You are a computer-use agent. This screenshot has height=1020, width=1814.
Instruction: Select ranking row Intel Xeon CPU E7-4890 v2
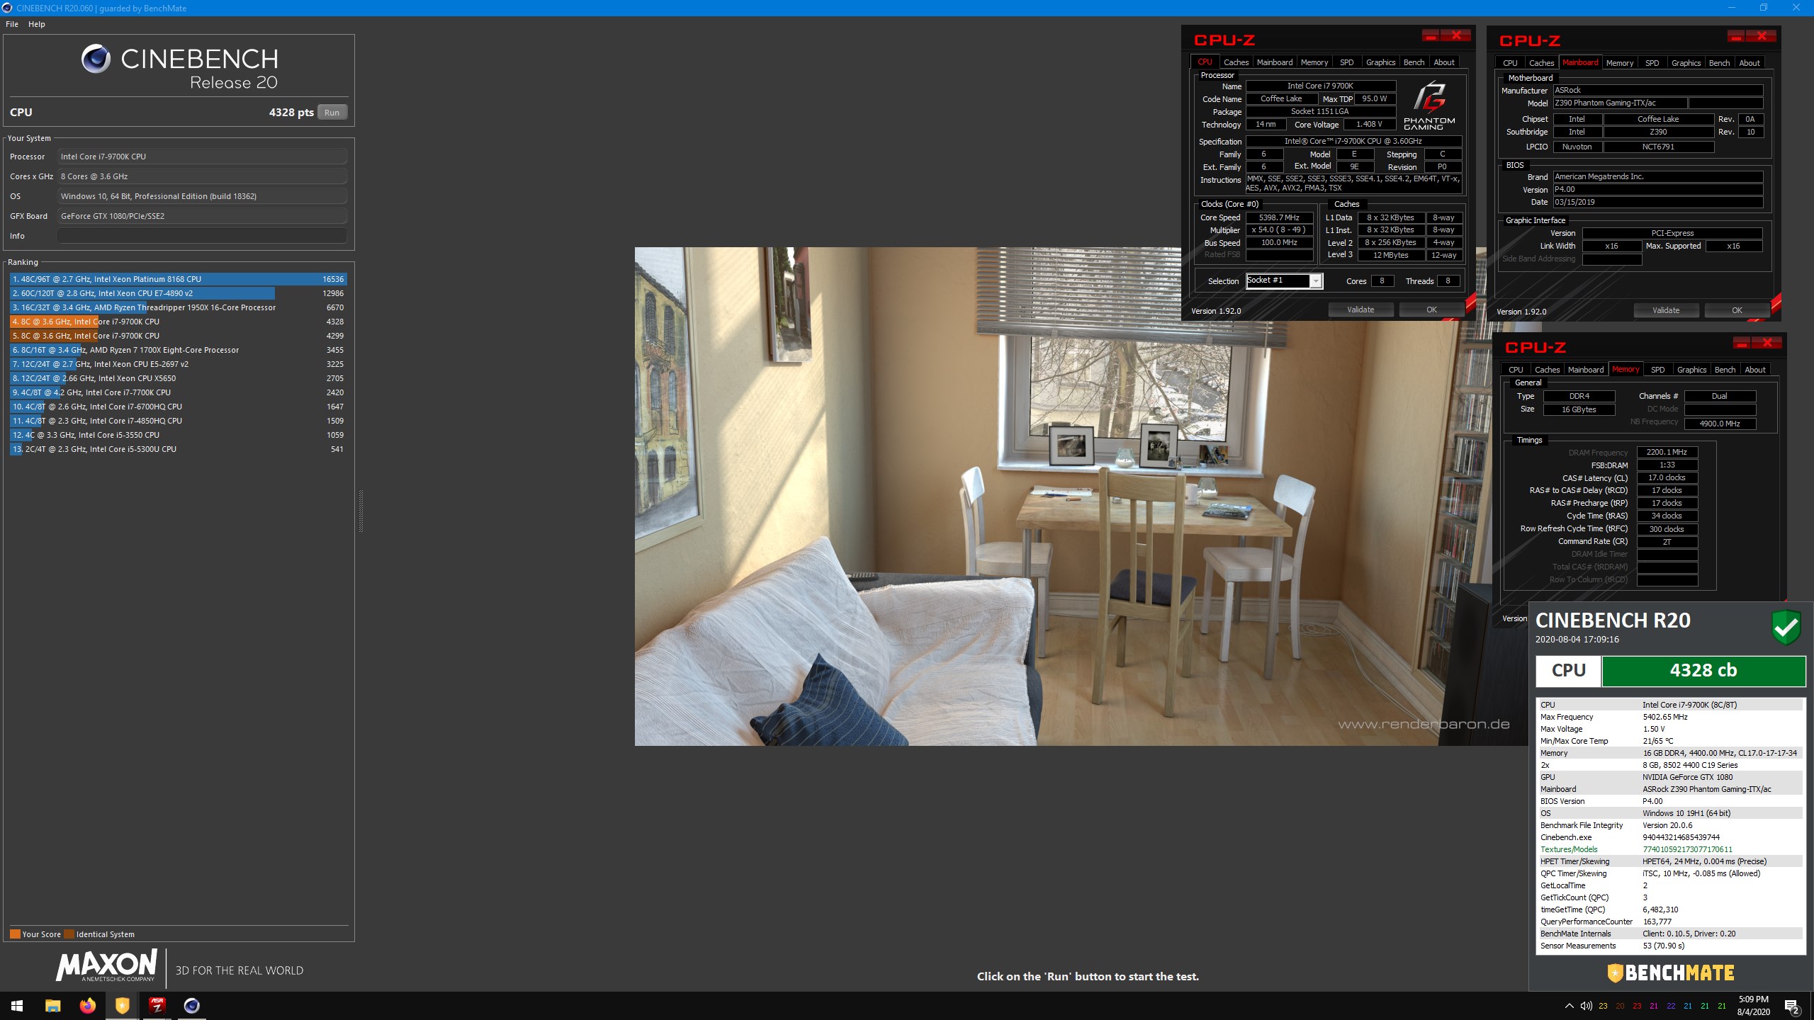coord(178,293)
